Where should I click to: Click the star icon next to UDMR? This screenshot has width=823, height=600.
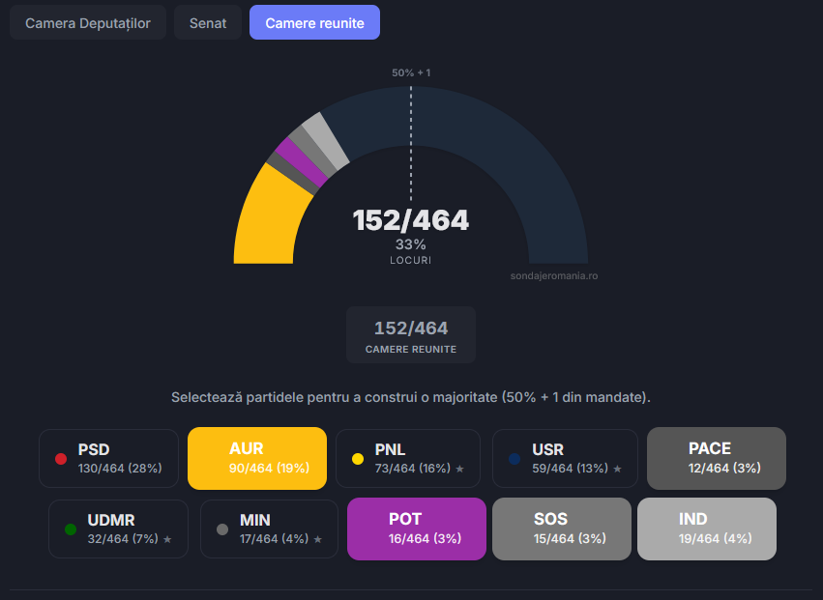pos(167,539)
